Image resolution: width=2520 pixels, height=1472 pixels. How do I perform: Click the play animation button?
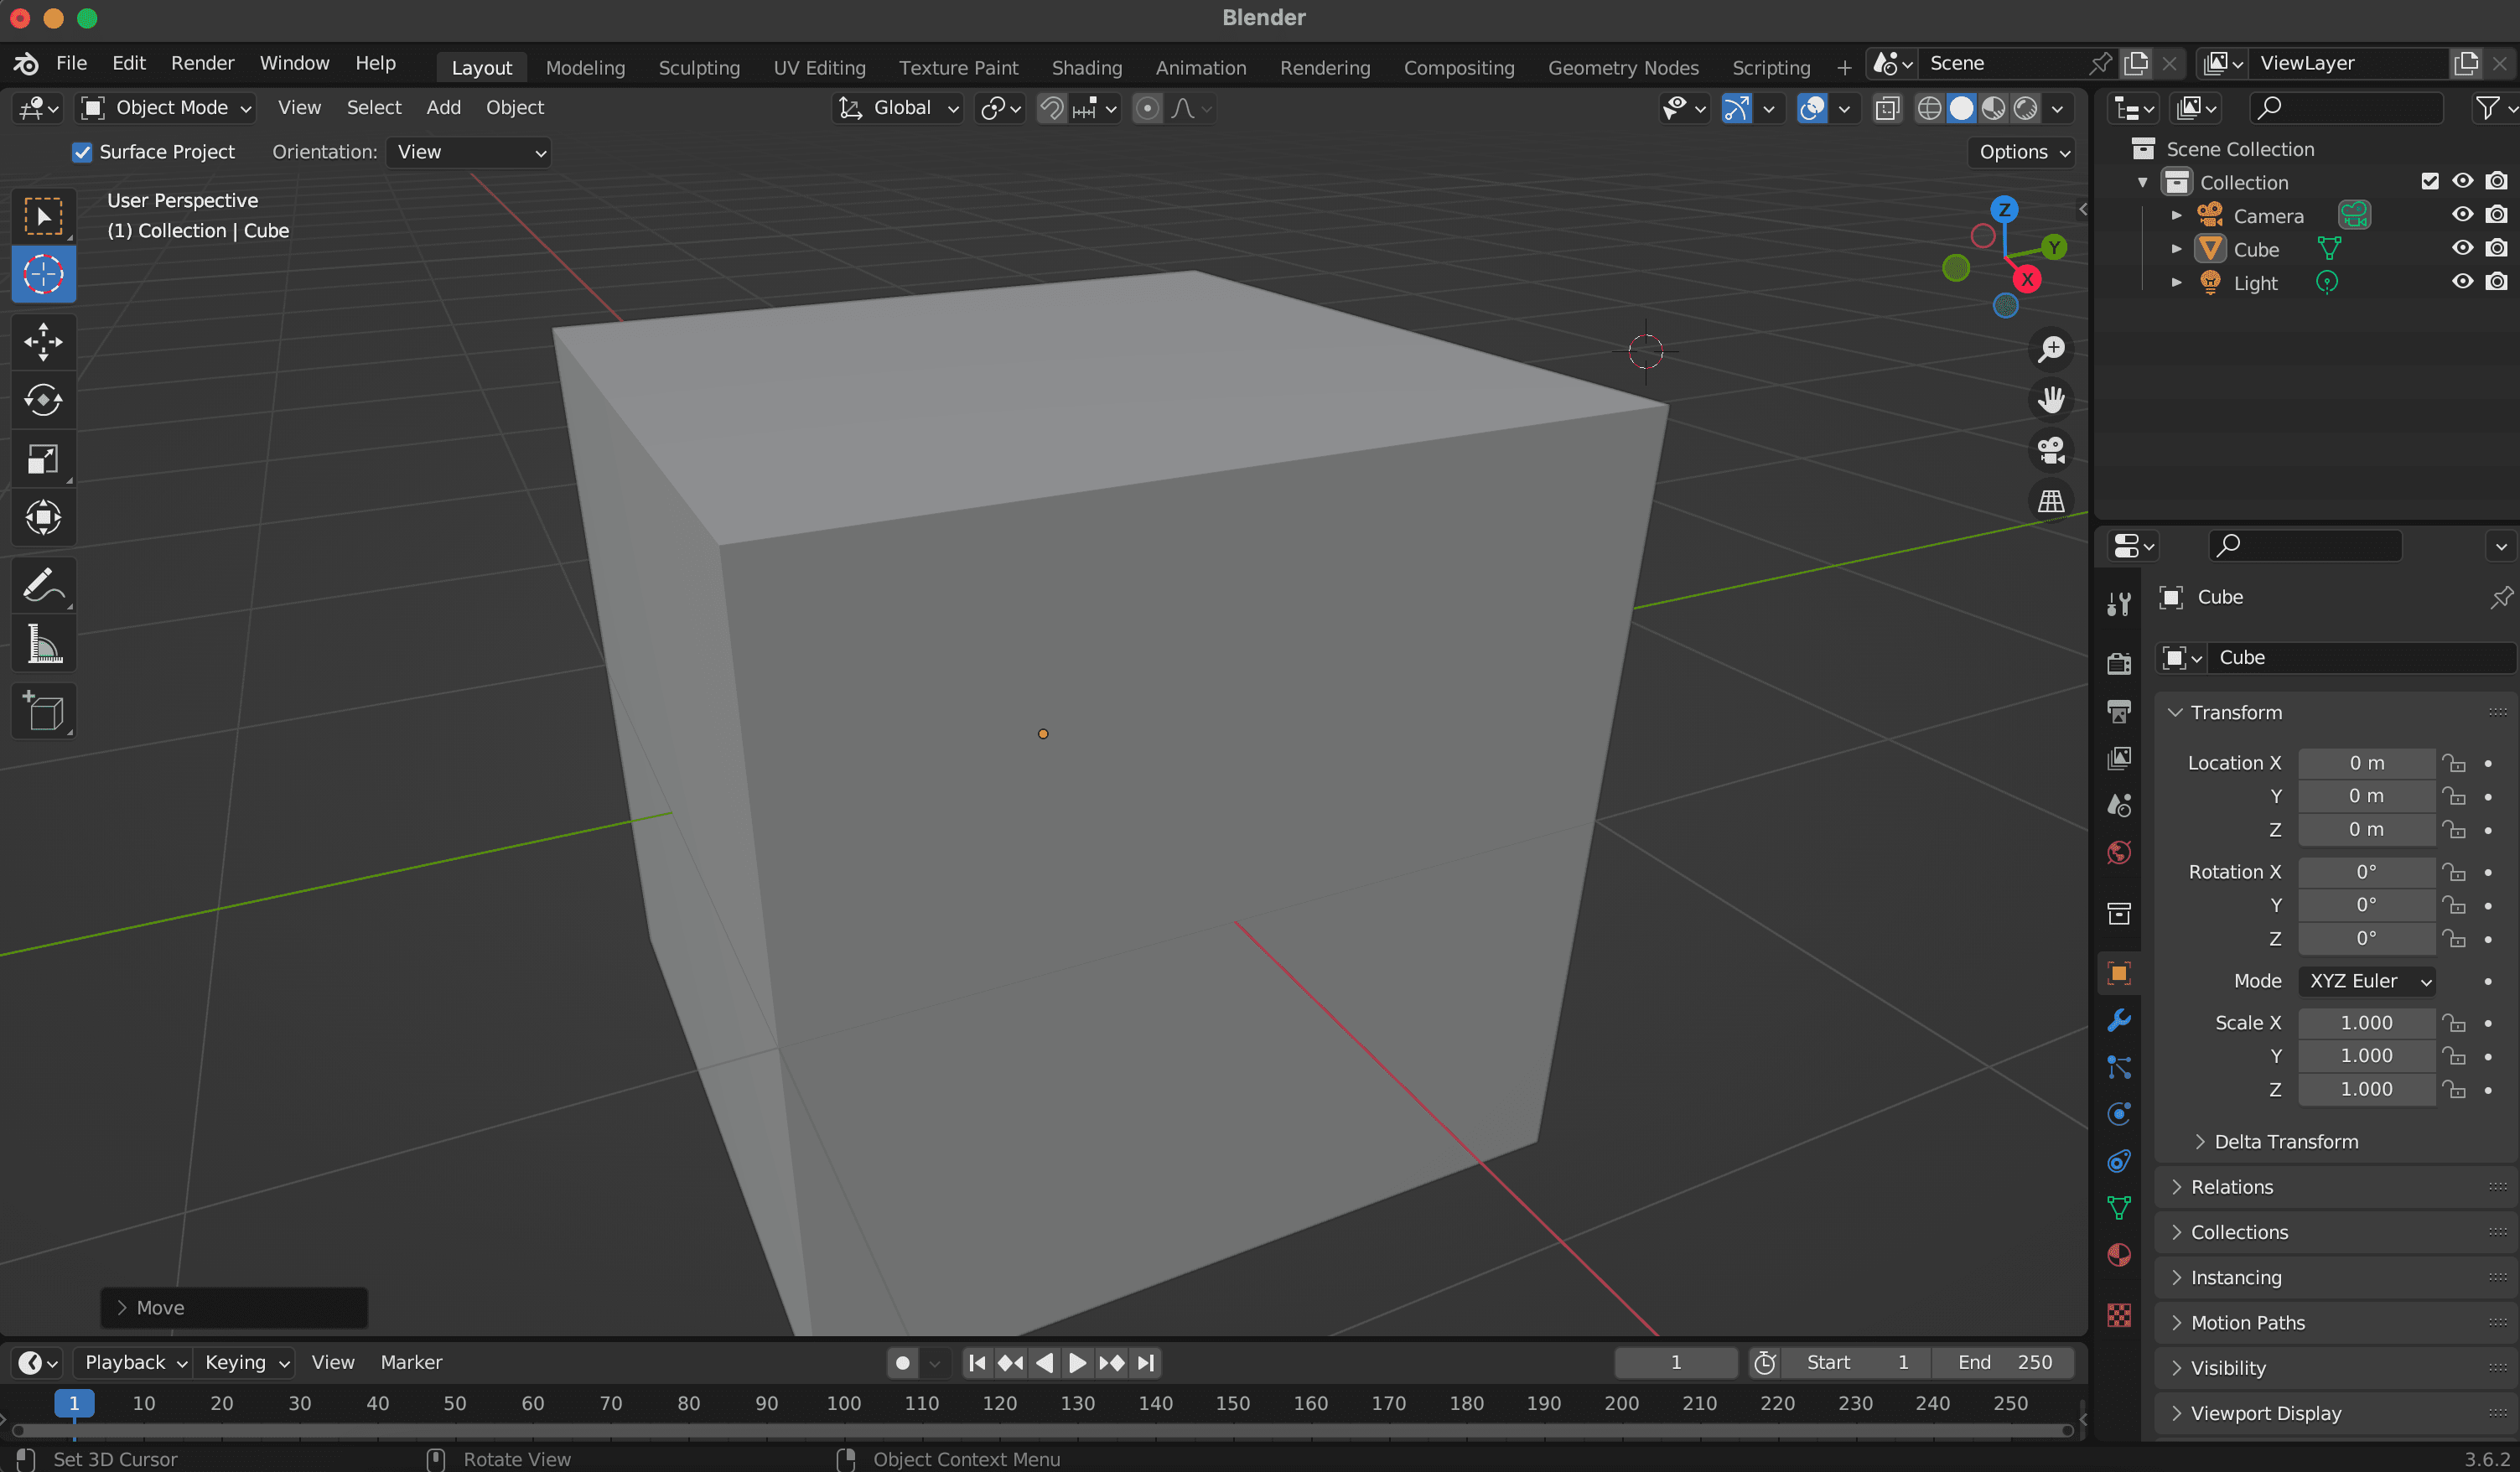click(1076, 1361)
